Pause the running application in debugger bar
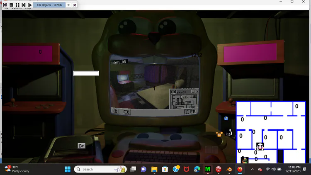Image resolution: width=311 pixels, height=175 pixels. click(x=17, y=5)
